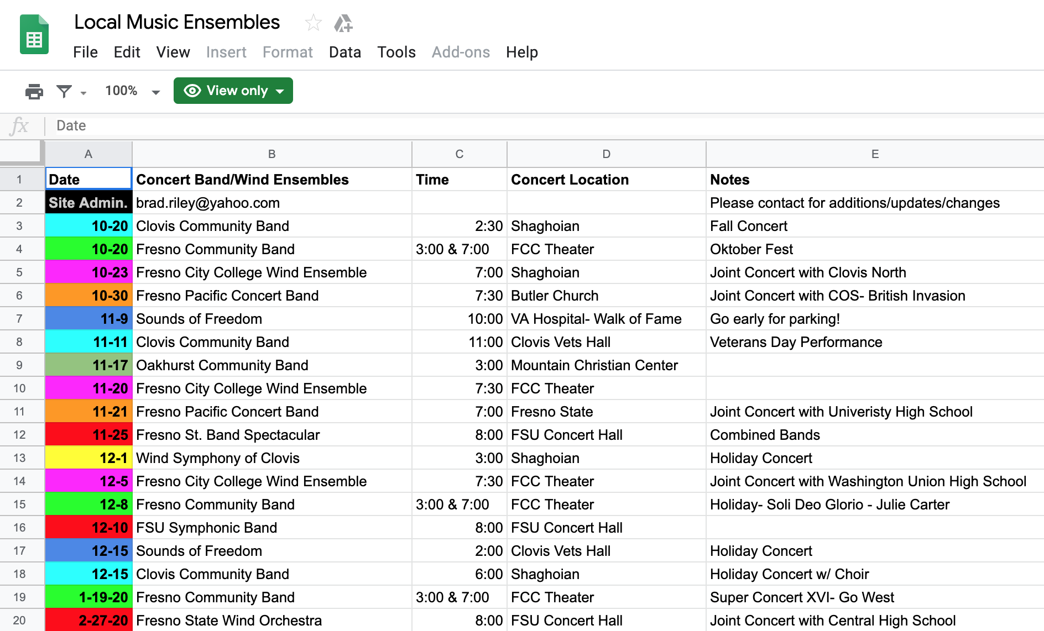The width and height of the screenshot is (1044, 631).
Task: Click the Add to Drive icon
Action: coord(343,23)
